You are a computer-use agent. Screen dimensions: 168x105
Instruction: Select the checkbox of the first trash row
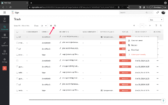coord(17,37)
